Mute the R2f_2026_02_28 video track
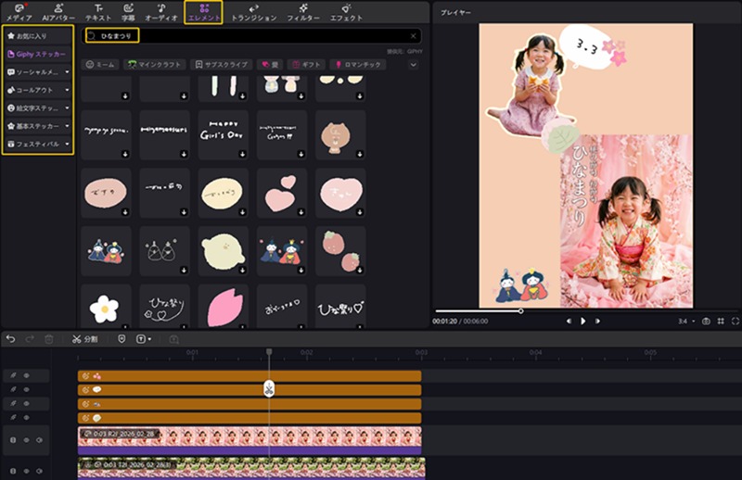742x480 pixels. [x=39, y=440]
